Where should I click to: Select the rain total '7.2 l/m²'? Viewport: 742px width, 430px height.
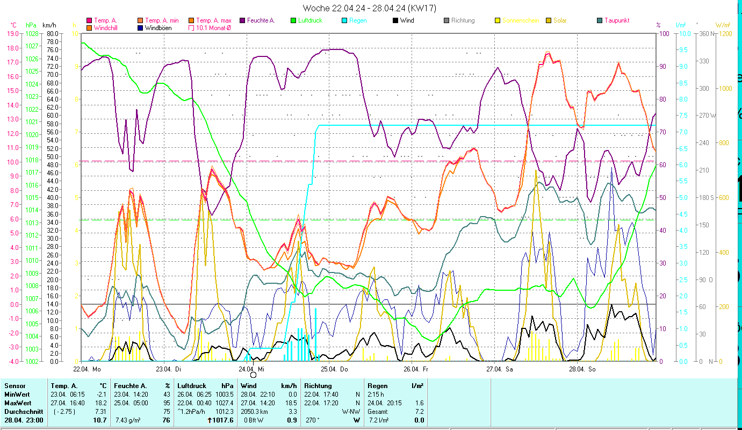tap(378, 420)
